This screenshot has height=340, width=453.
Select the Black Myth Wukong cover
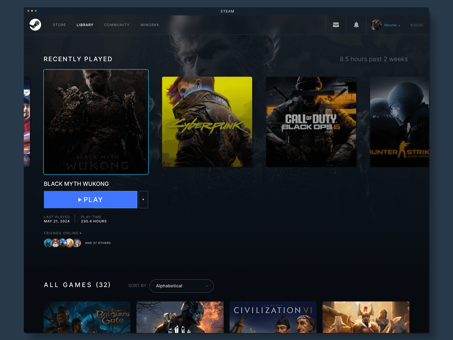[96, 122]
